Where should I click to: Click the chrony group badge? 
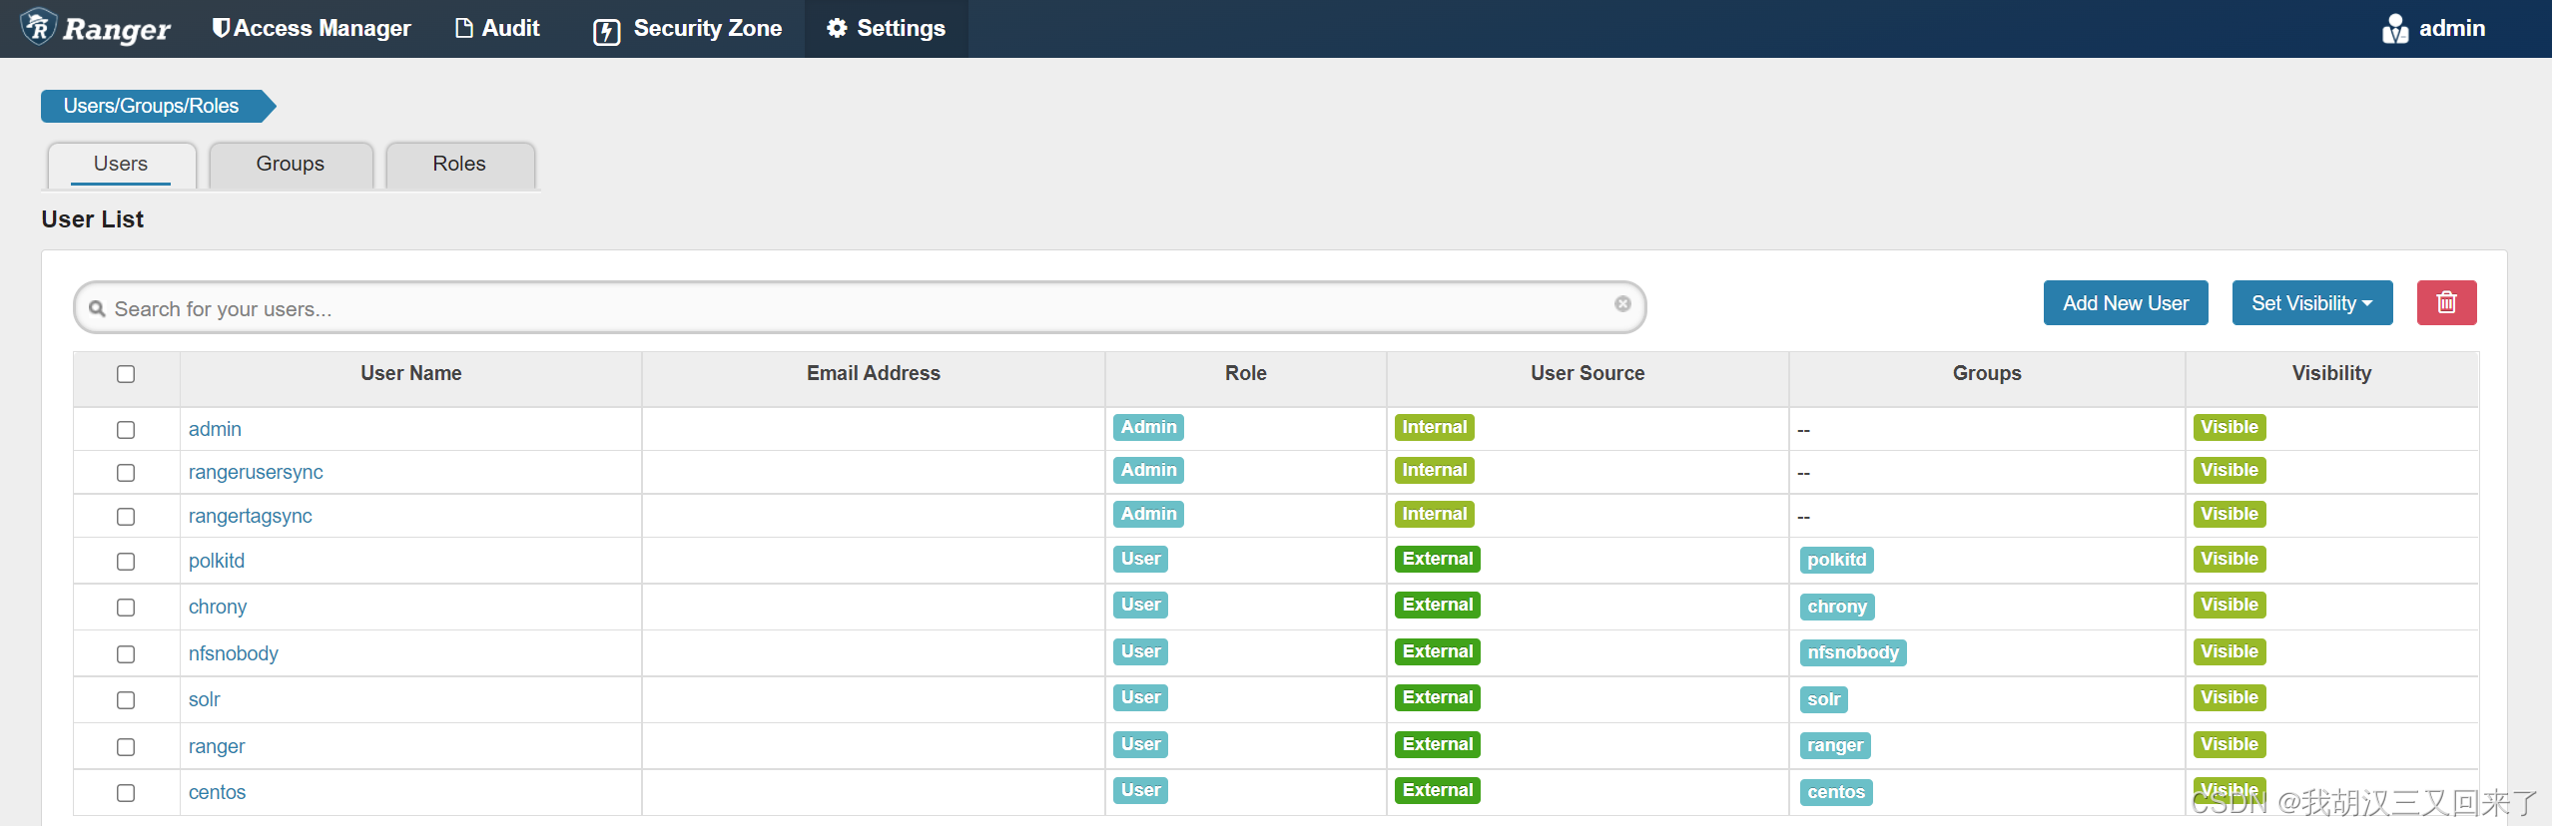tap(1837, 607)
